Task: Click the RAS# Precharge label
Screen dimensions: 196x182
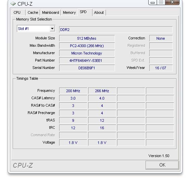Action: pyautogui.click(x=41, y=113)
